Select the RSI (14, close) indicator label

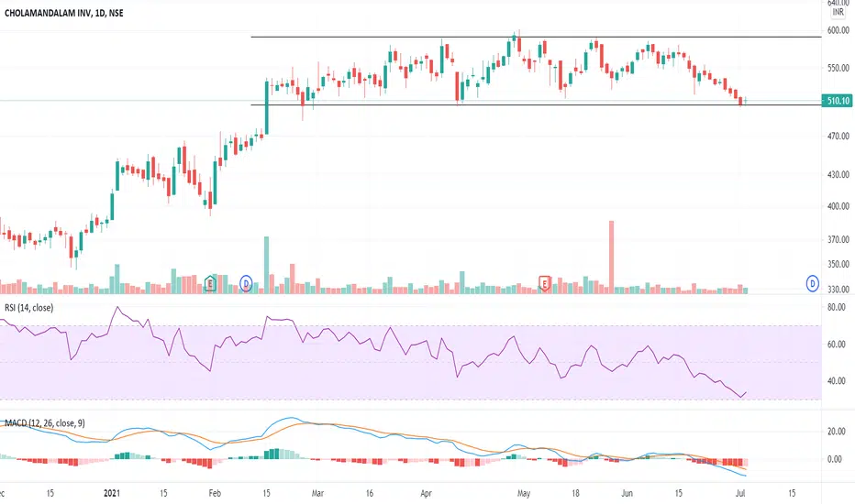point(29,308)
